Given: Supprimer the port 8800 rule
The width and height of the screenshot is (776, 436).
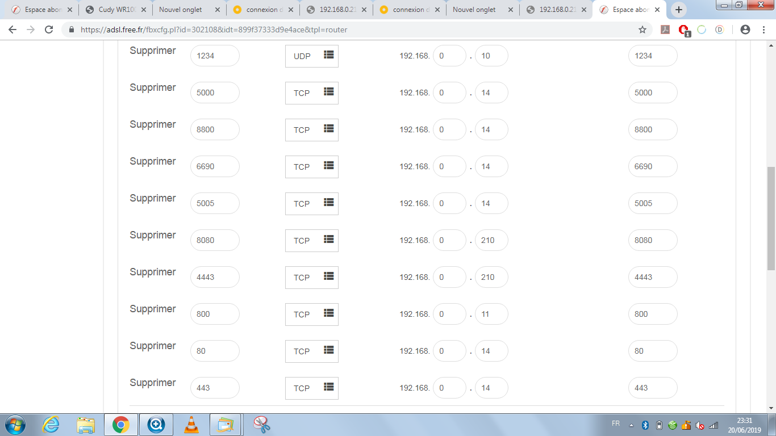Looking at the screenshot, I should (x=153, y=124).
